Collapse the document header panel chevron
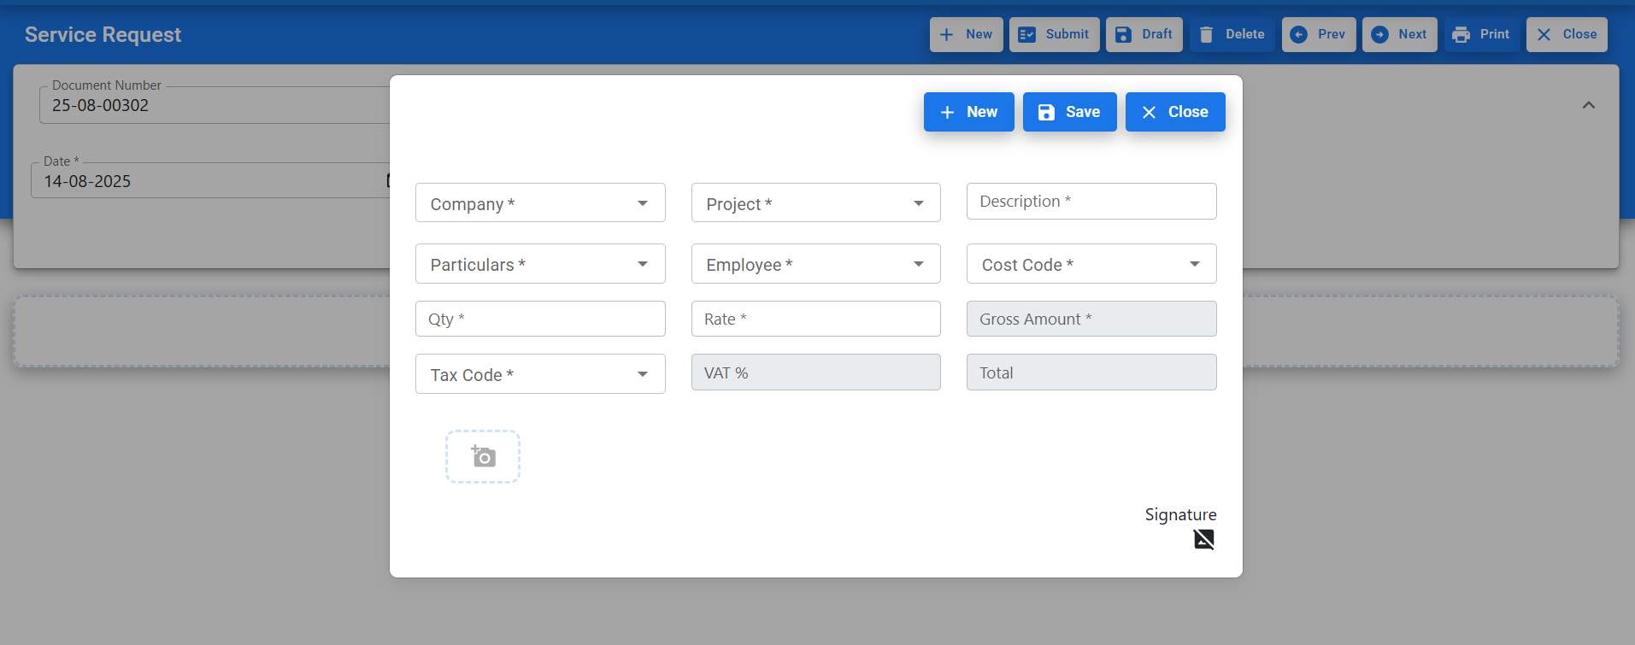1635x645 pixels. (x=1588, y=105)
